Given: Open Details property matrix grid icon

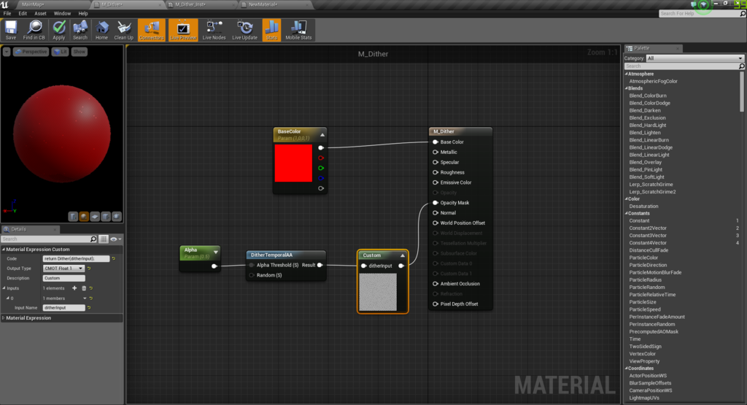Looking at the screenshot, I should click(104, 239).
